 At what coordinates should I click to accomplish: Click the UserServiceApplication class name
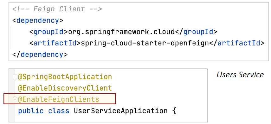(121, 111)
